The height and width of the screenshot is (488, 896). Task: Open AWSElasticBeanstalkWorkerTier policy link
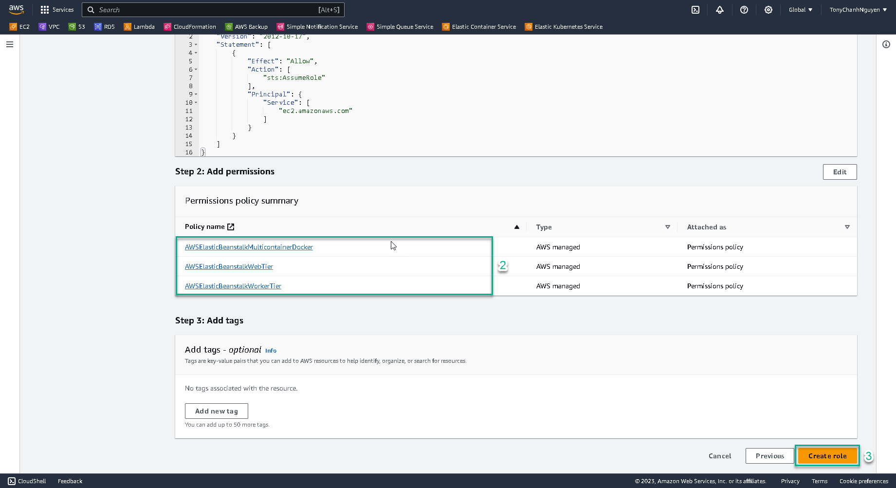pos(233,286)
